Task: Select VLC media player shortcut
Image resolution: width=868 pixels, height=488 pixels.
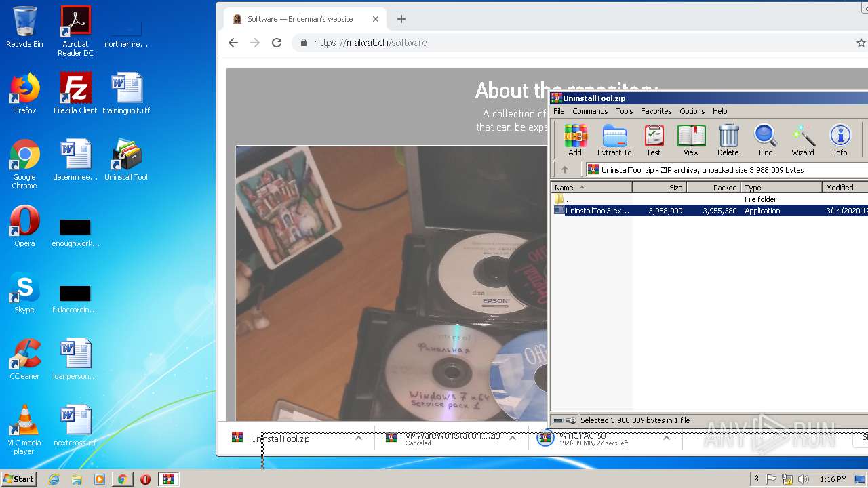Action: pyautogui.click(x=24, y=430)
